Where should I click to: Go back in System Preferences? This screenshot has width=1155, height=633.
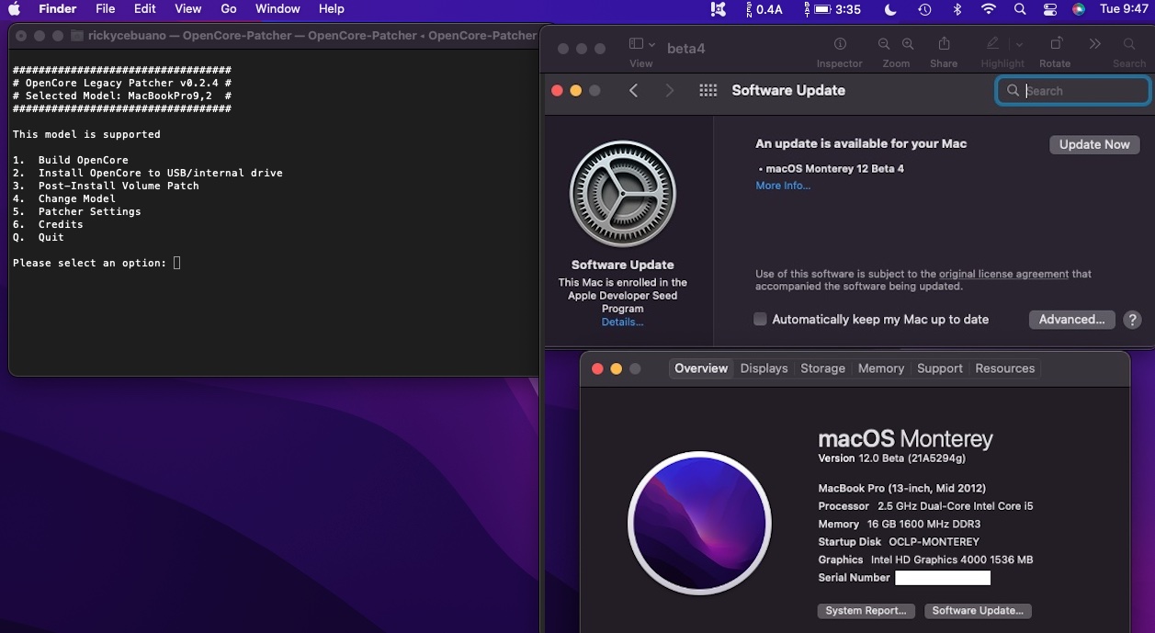coord(633,90)
